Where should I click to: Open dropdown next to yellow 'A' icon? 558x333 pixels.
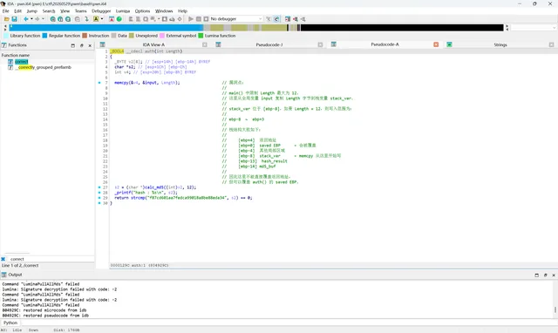tap(102, 19)
